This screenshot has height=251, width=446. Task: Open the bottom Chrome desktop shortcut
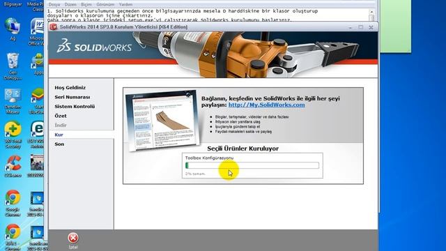(13, 237)
